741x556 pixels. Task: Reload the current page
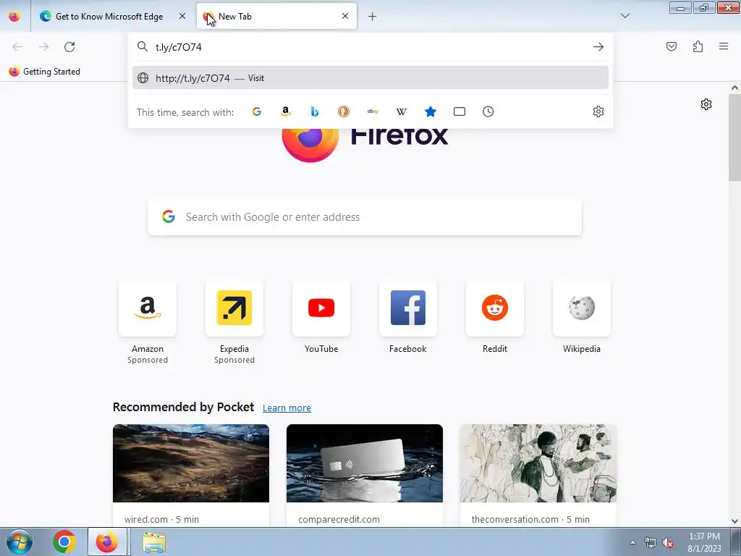click(x=69, y=47)
